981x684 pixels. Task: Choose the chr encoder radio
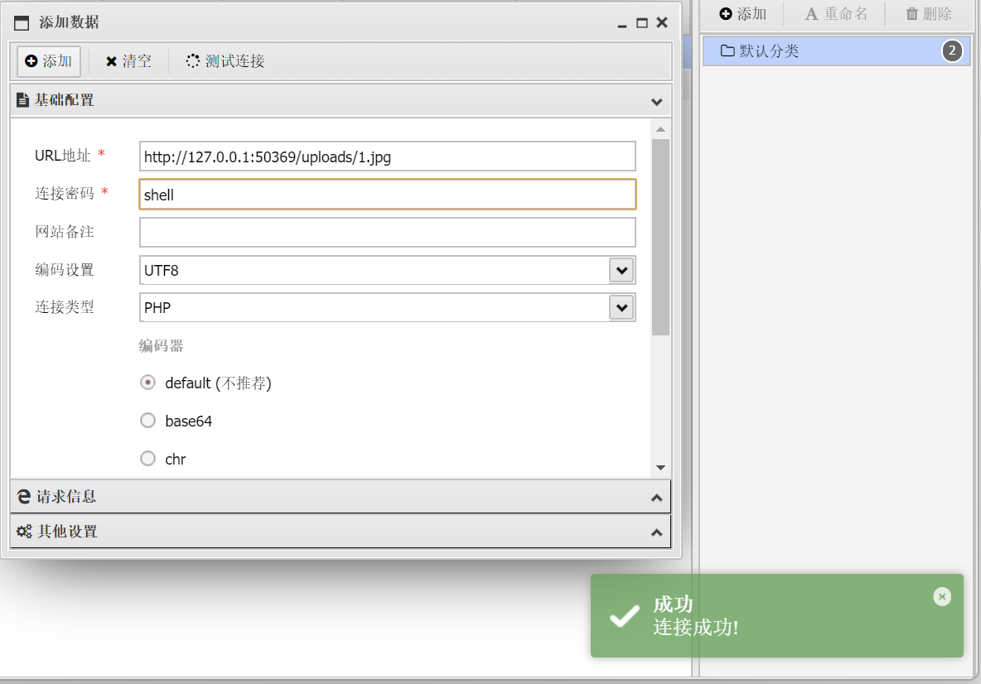tap(147, 458)
